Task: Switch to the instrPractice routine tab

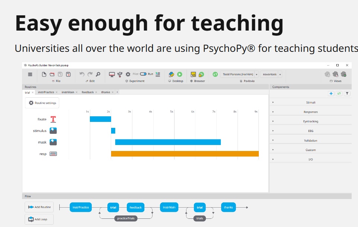Action: click(46, 92)
